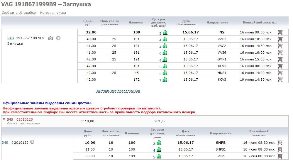Click 'Сообщить об ошибке' link
Viewport: 293px width, 164px height.
click(x=19, y=13)
